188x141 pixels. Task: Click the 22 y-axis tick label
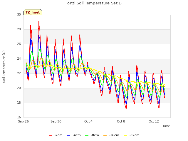pyautogui.click(x=19, y=73)
